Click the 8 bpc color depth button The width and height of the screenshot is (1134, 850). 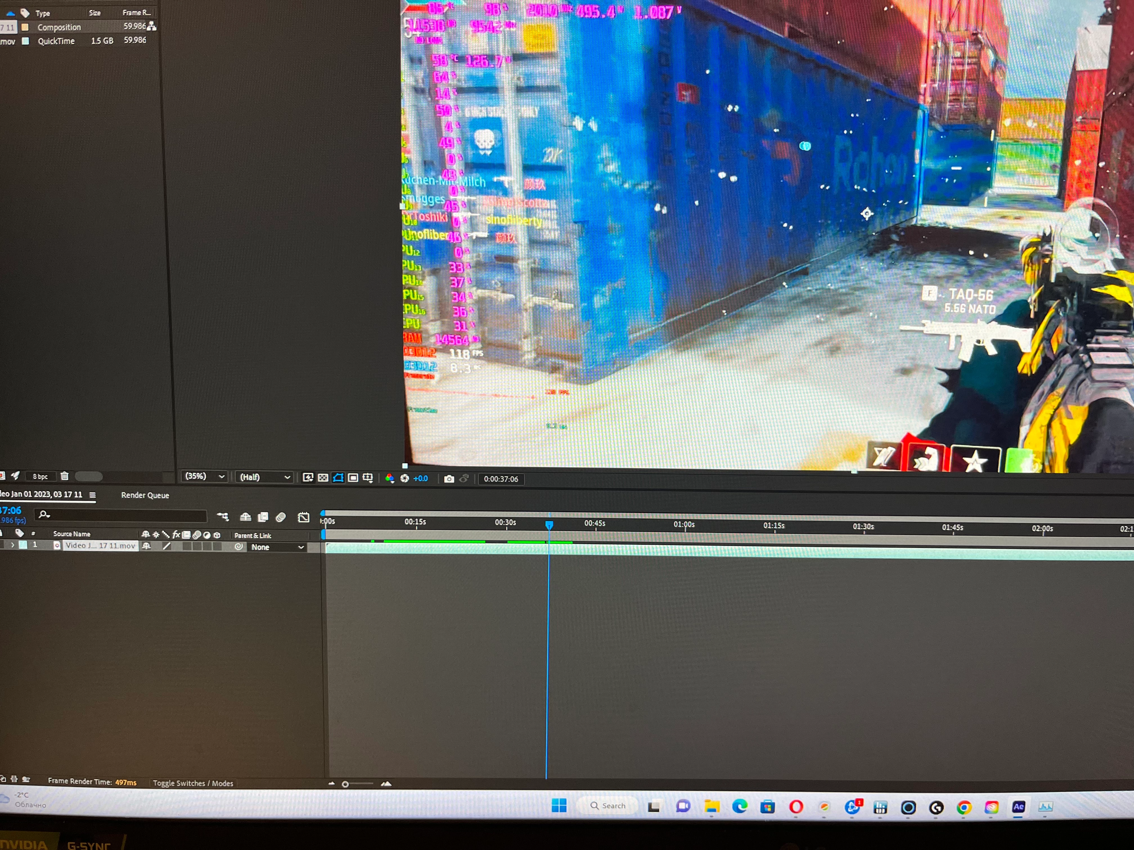(40, 476)
